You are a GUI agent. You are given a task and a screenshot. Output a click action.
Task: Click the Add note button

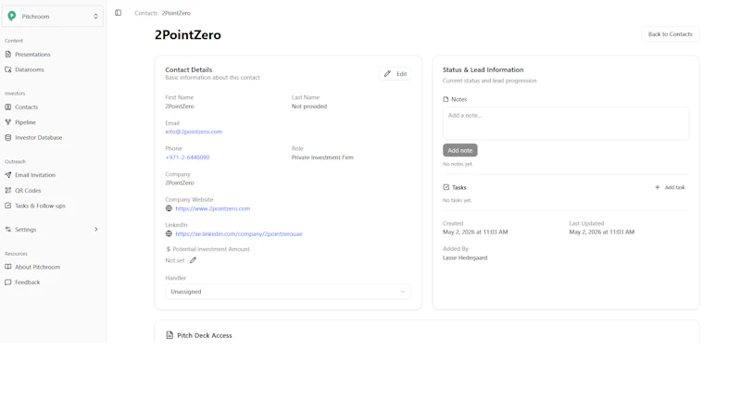click(459, 150)
